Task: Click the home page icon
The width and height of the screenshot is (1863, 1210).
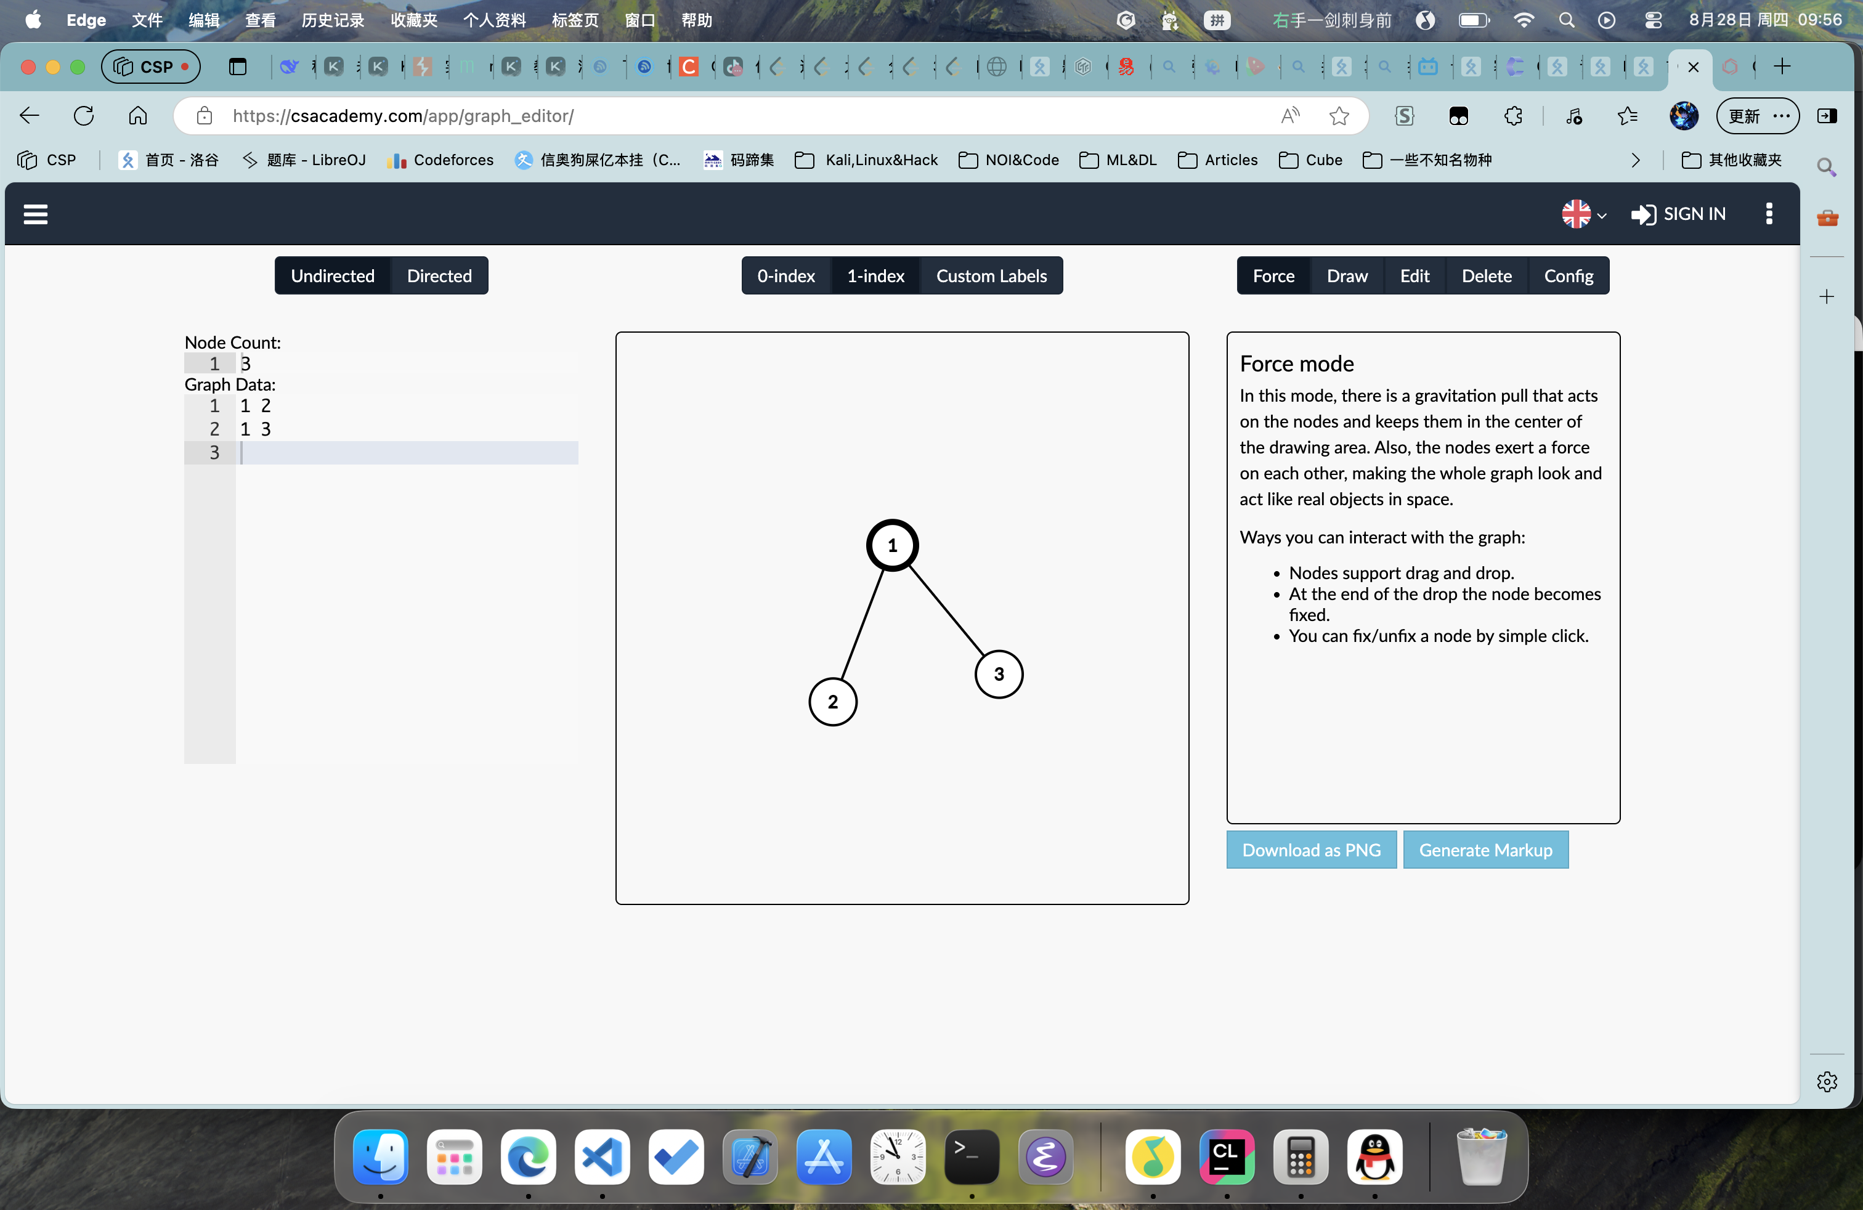Action: pos(138,116)
